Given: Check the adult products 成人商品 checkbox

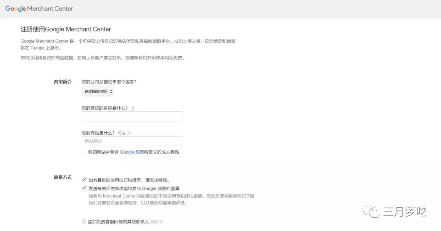Looking at the screenshot, I should click(x=84, y=152).
